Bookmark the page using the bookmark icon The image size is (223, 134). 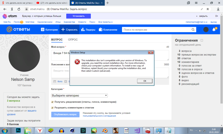208,9
